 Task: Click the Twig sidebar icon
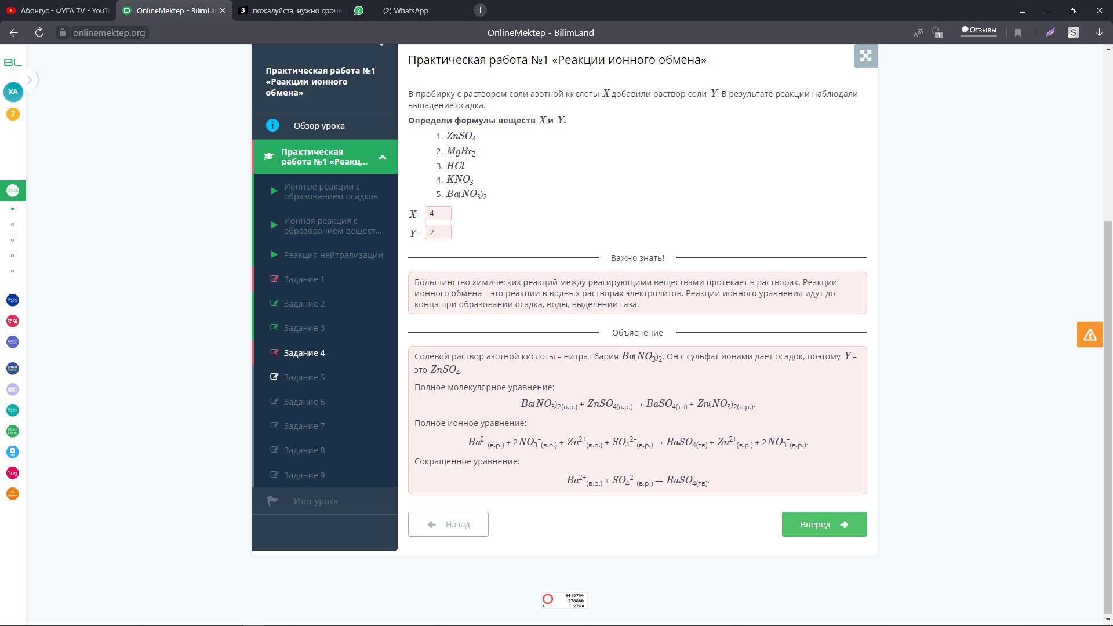pos(13,473)
